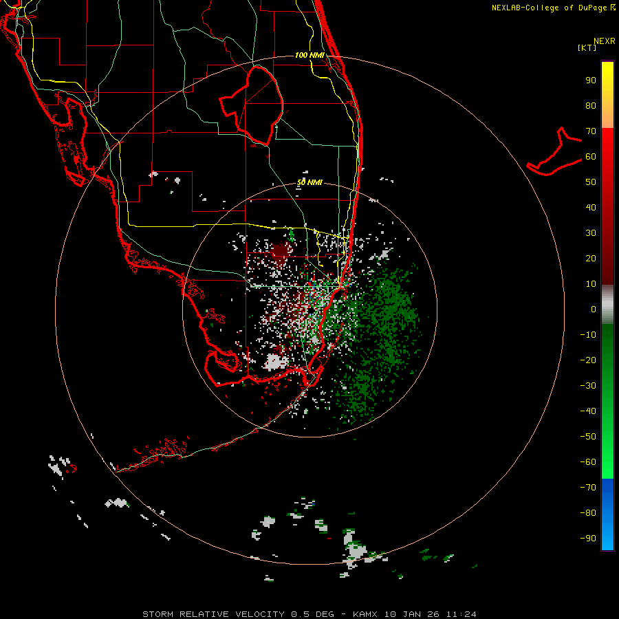This screenshot has width=619, height=619.
Task: Select the 90 value on velocity scale
Action: (x=591, y=80)
